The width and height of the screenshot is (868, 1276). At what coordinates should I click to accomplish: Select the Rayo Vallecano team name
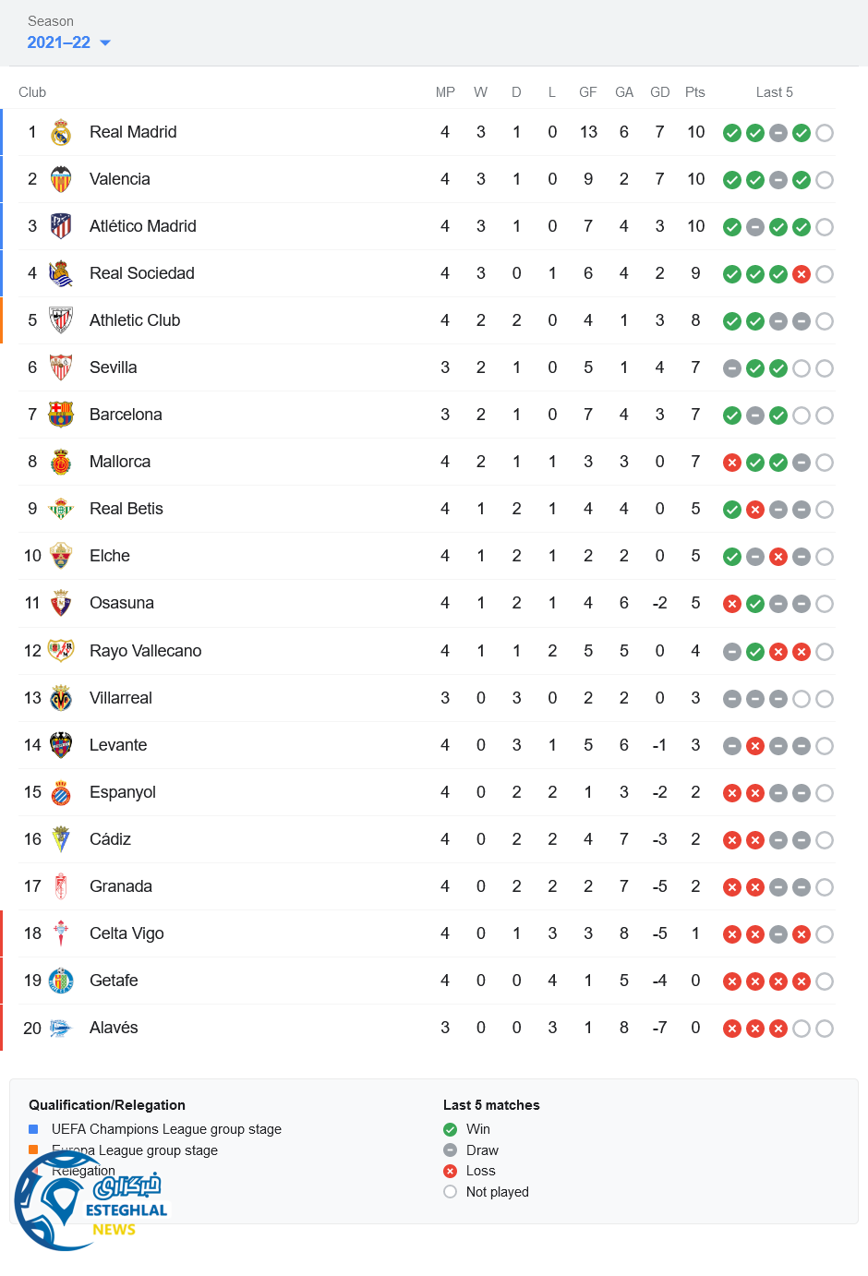145,651
